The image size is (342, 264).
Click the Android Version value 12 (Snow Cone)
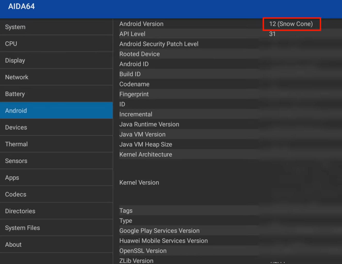291,24
